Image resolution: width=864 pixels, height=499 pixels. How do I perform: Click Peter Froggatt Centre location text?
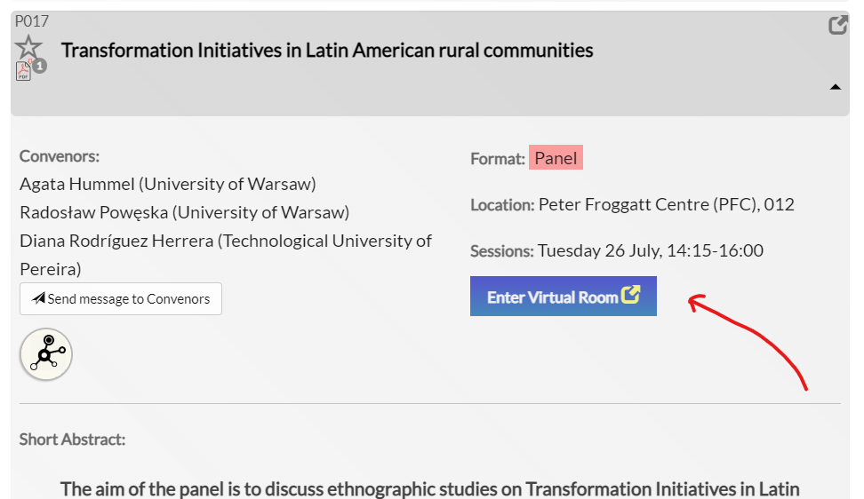click(665, 205)
